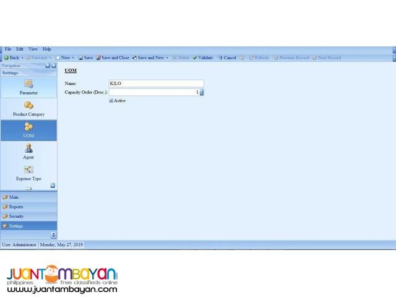Open the Security navigation group

tap(28, 216)
